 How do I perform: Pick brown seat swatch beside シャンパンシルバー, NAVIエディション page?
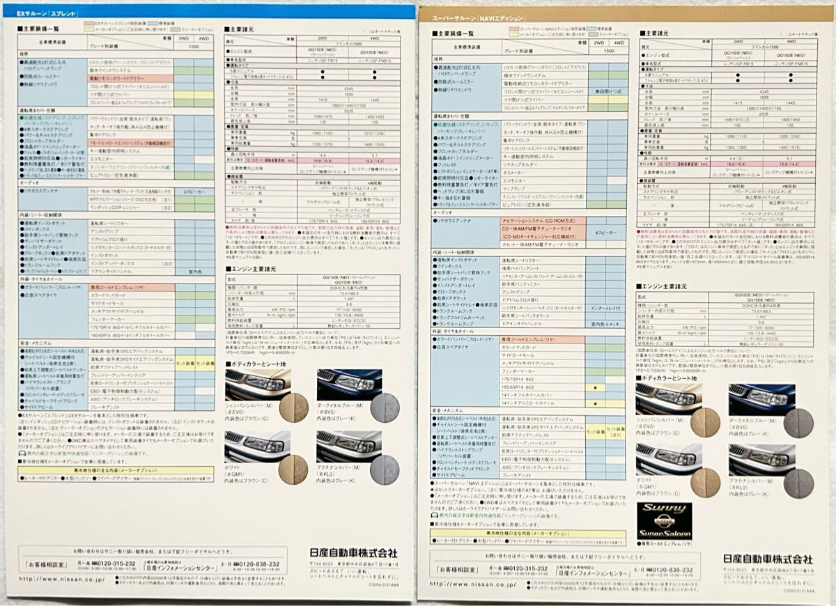705,423
